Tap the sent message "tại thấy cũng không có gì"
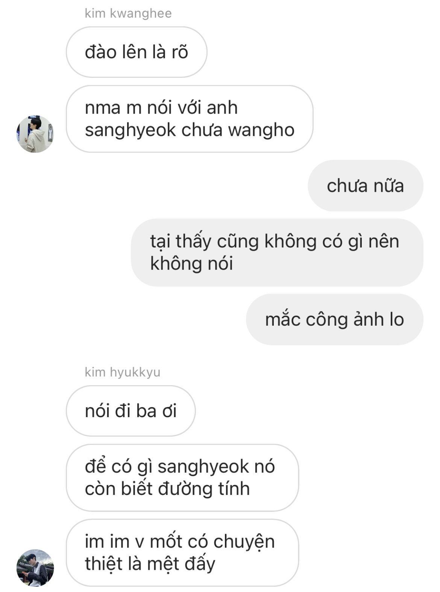The width and height of the screenshot is (440, 592). tap(277, 252)
